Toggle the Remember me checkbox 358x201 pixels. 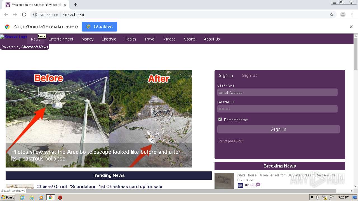[x=220, y=119]
